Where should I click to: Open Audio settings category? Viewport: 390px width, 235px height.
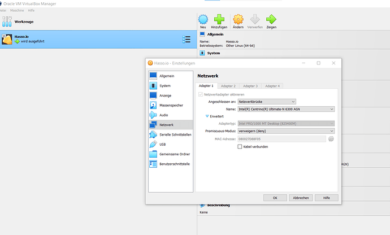[x=171, y=115]
